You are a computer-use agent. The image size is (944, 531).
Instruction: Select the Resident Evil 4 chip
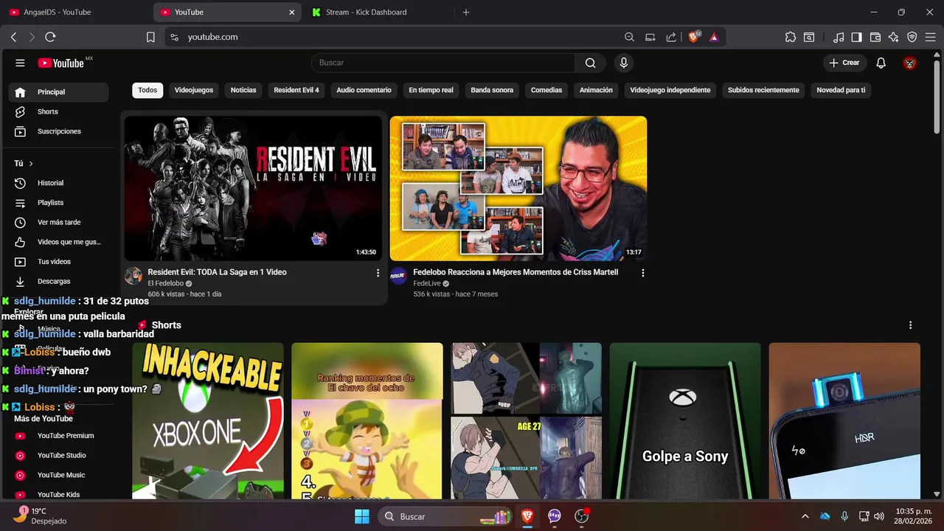pos(296,90)
